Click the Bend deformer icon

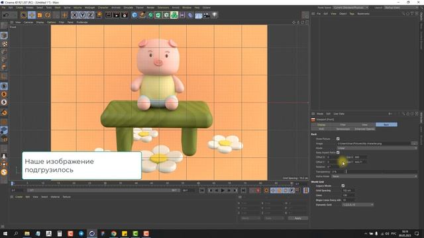click(190, 15)
